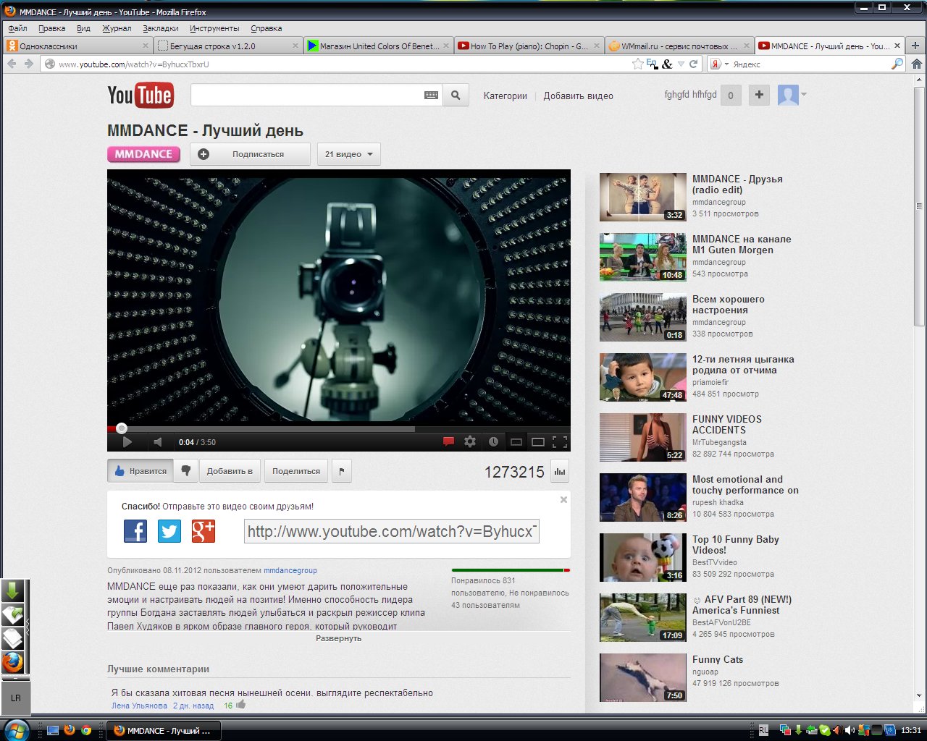927x741 pixels.
Task: Seek video using the progress bar
Action: [x=339, y=428]
